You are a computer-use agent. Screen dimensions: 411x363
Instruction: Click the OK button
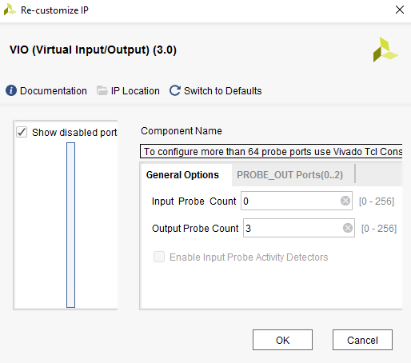(x=282, y=340)
